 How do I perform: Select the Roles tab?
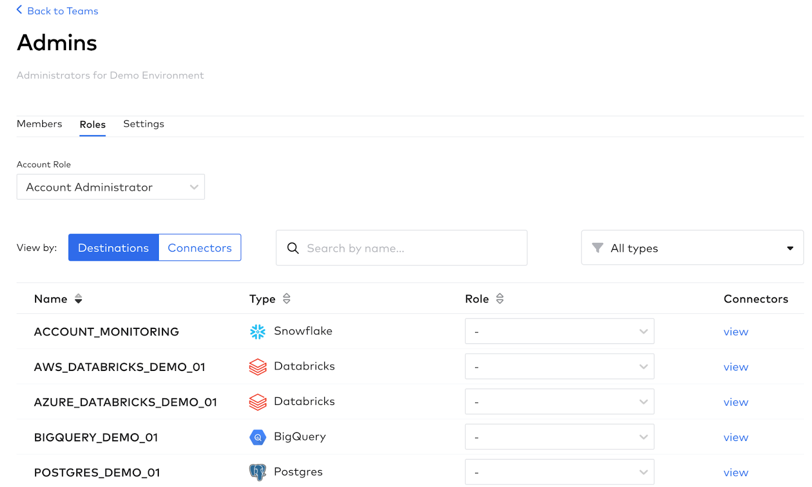click(x=92, y=125)
